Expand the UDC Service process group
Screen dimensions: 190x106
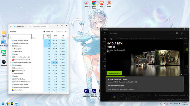(11, 46)
